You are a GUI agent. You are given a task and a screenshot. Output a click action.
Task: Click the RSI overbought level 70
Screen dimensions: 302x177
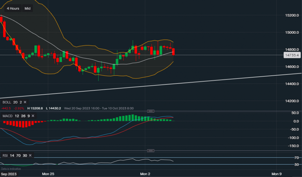(x=18, y=155)
